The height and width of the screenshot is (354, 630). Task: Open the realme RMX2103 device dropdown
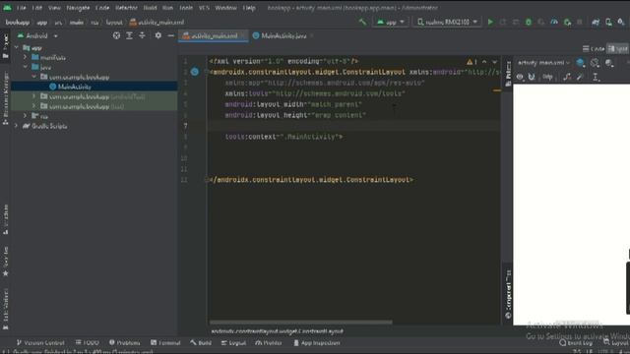tap(447, 22)
